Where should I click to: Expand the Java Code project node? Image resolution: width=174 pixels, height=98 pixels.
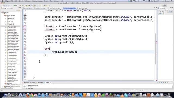coord(2,12)
